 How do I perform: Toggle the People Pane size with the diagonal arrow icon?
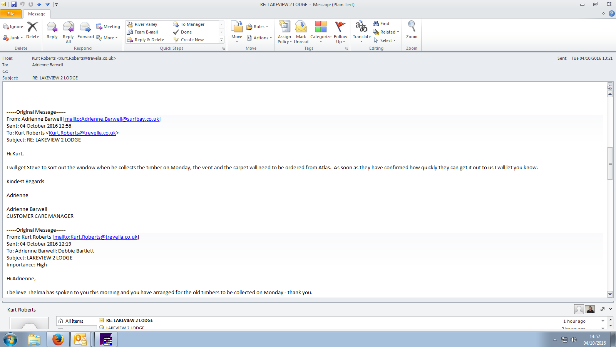pos(603,309)
